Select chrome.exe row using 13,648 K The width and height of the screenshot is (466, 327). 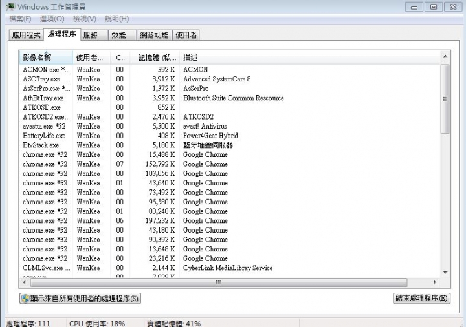point(229,249)
